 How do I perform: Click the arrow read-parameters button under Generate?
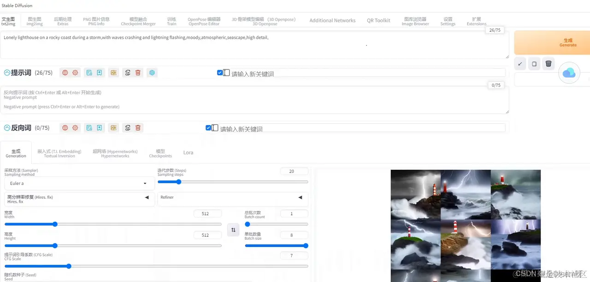520,64
